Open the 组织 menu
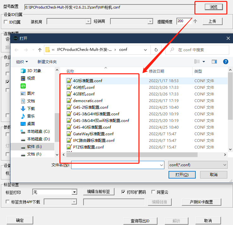Screen dimensions: 233x225 pos(22,62)
